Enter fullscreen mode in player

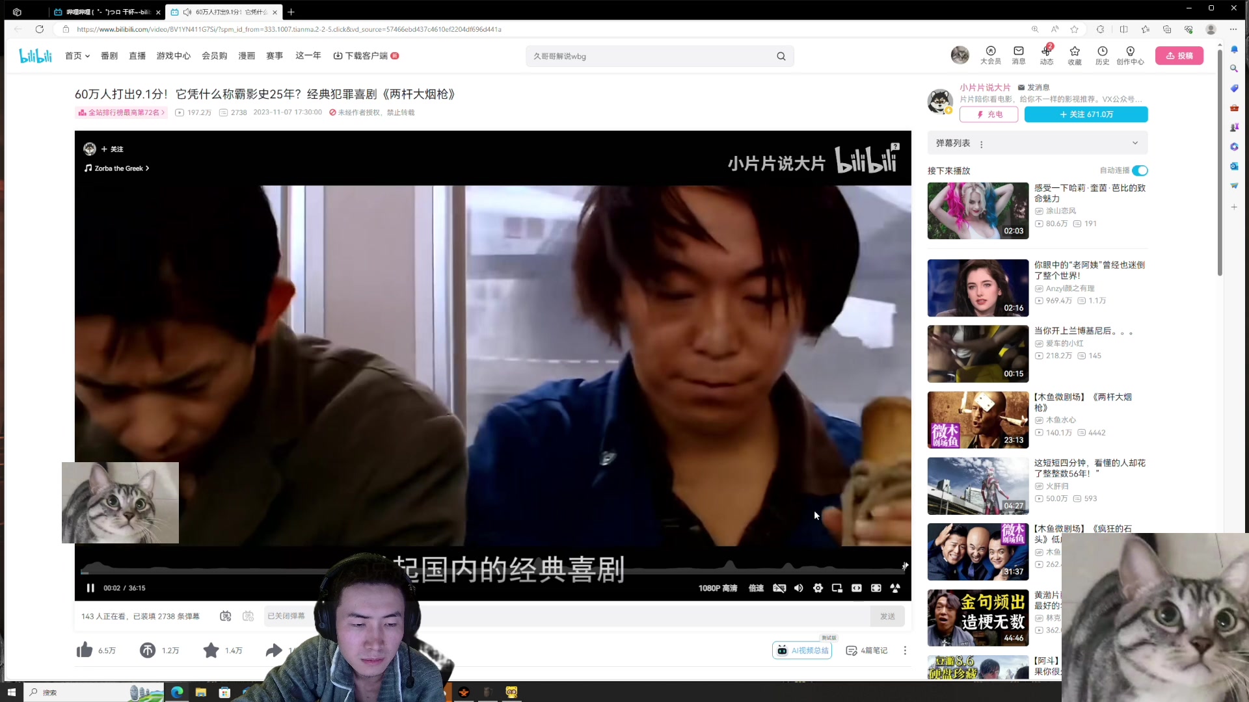tap(876, 588)
